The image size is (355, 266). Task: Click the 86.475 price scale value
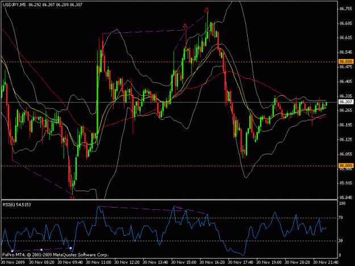pyautogui.click(x=346, y=67)
